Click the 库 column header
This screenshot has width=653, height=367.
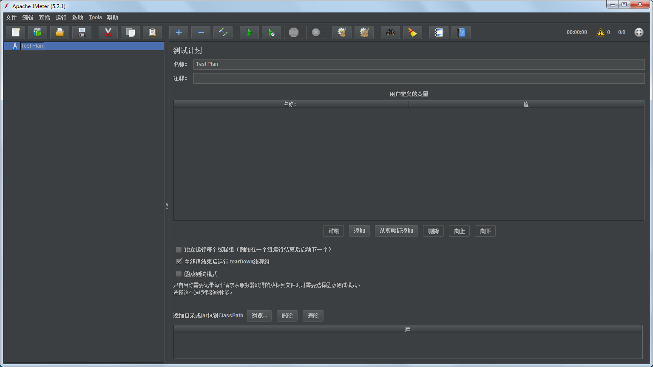[x=408, y=329]
